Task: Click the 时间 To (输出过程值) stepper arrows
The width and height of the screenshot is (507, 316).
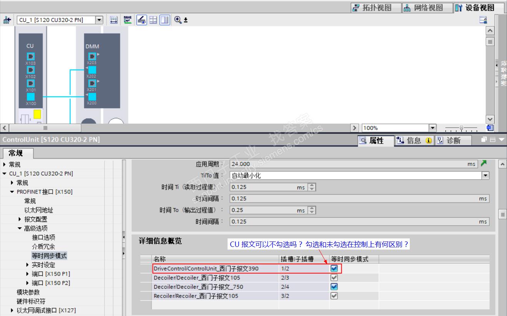Action: pos(312,210)
